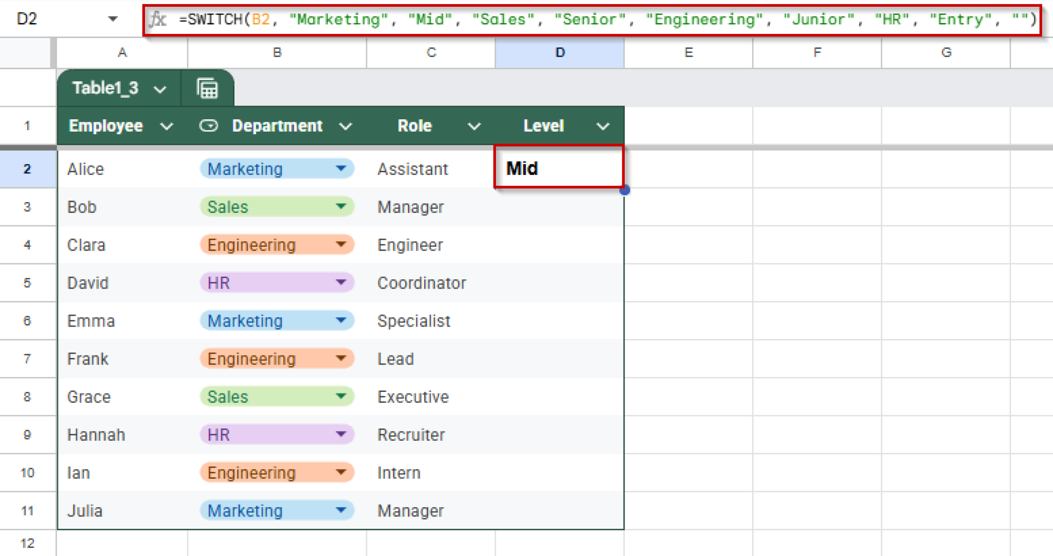Open David's HR department chip dropdown
This screenshot has width=1053, height=556.
(x=341, y=282)
